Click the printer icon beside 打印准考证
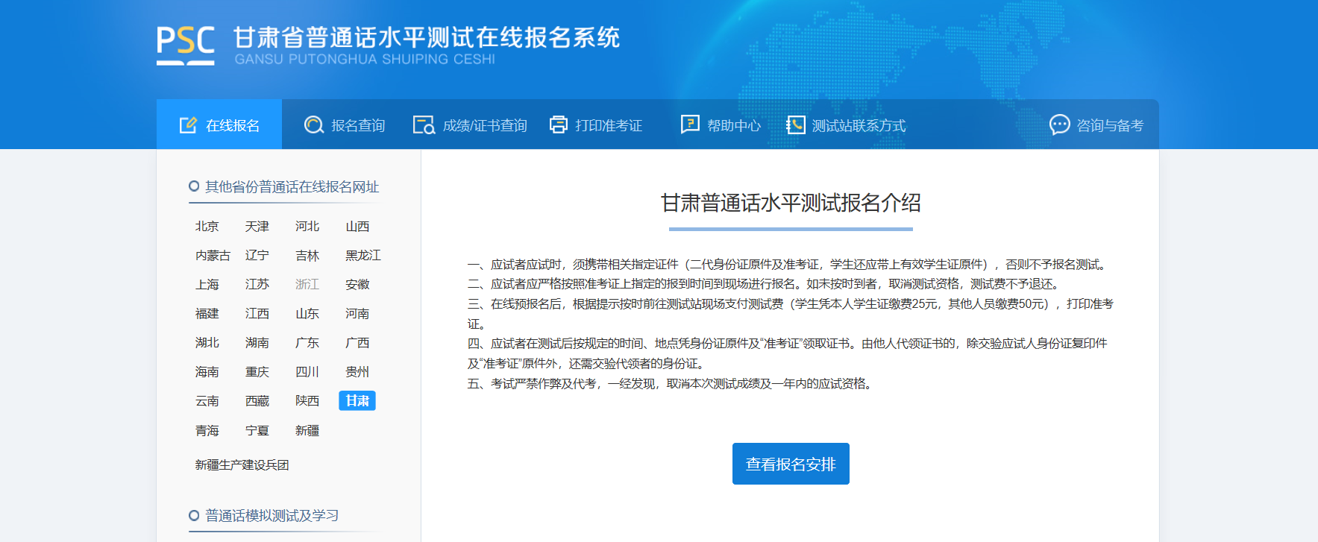Image resolution: width=1318 pixels, height=542 pixels. [559, 125]
